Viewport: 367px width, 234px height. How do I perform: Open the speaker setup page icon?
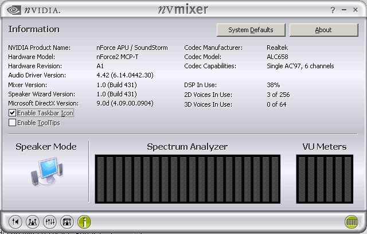[33, 221]
